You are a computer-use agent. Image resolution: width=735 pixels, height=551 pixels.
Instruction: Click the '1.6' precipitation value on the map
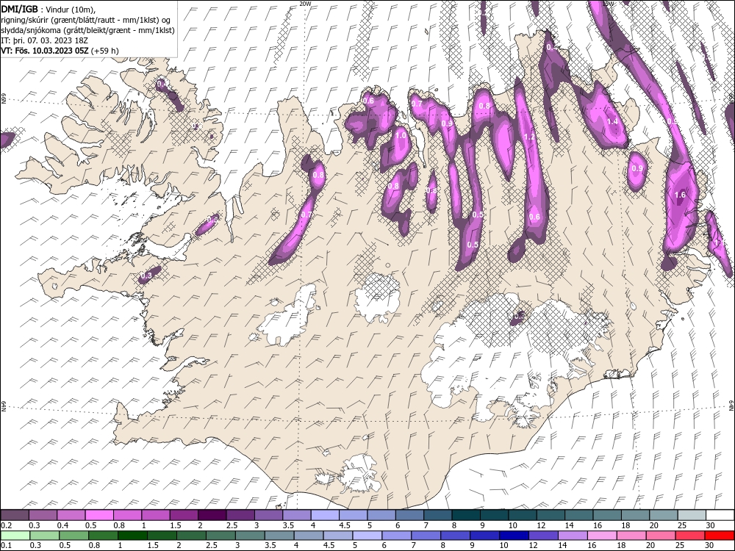pyautogui.click(x=680, y=195)
